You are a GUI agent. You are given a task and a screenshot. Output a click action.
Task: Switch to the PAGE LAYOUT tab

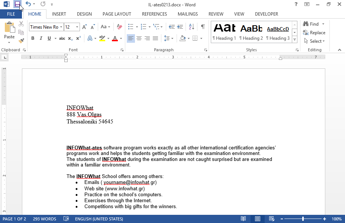[x=117, y=14]
